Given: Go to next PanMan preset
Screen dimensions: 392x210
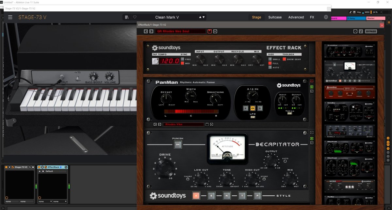Looking at the screenshot, I should tap(159, 124).
